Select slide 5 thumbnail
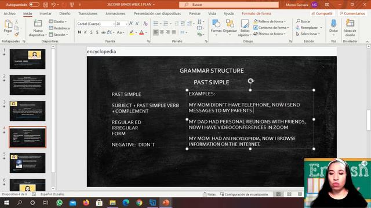 (x=27, y=163)
